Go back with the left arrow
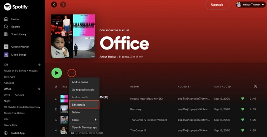 [54, 5]
